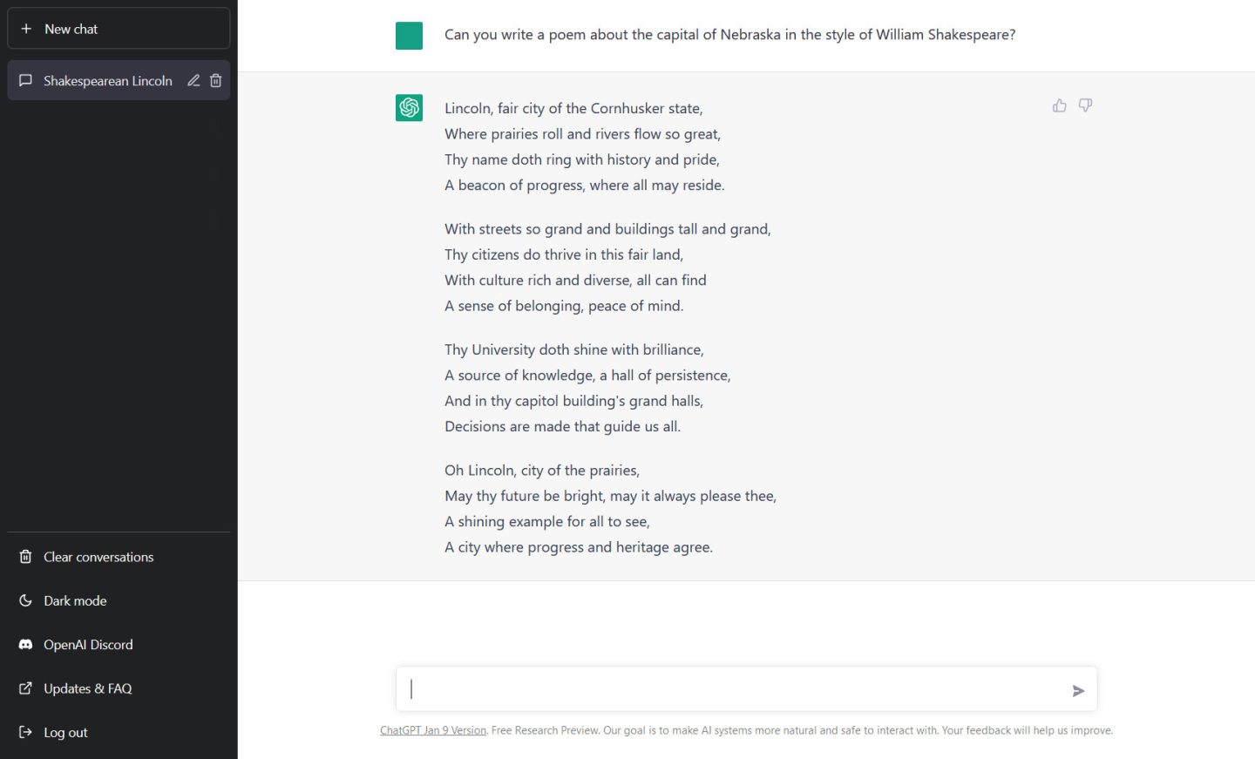Rename the Shakespearean Lincoln chat using the pencil icon
This screenshot has height=759, width=1255.
pyautogui.click(x=193, y=80)
